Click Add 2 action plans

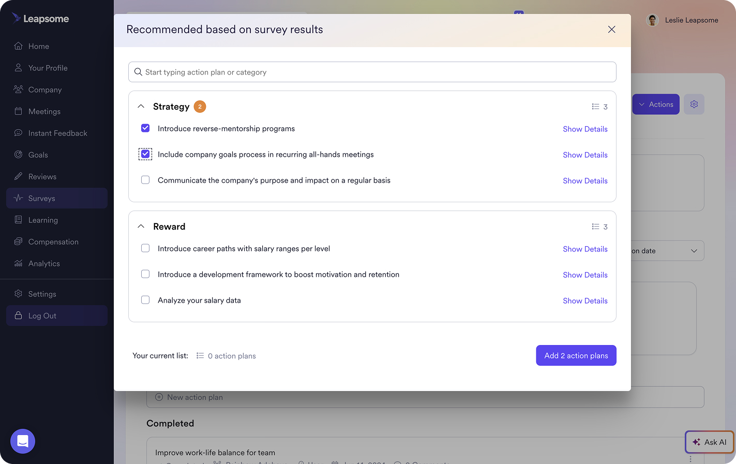click(576, 355)
